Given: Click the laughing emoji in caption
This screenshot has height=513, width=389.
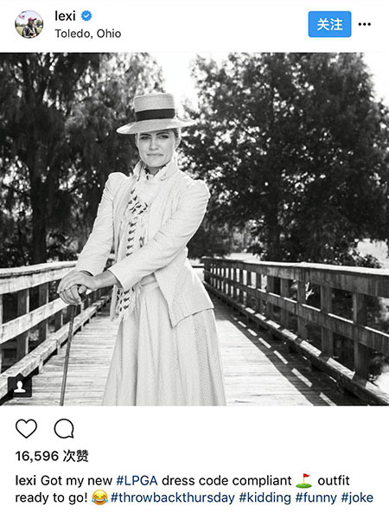Looking at the screenshot, I should (x=99, y=497).
